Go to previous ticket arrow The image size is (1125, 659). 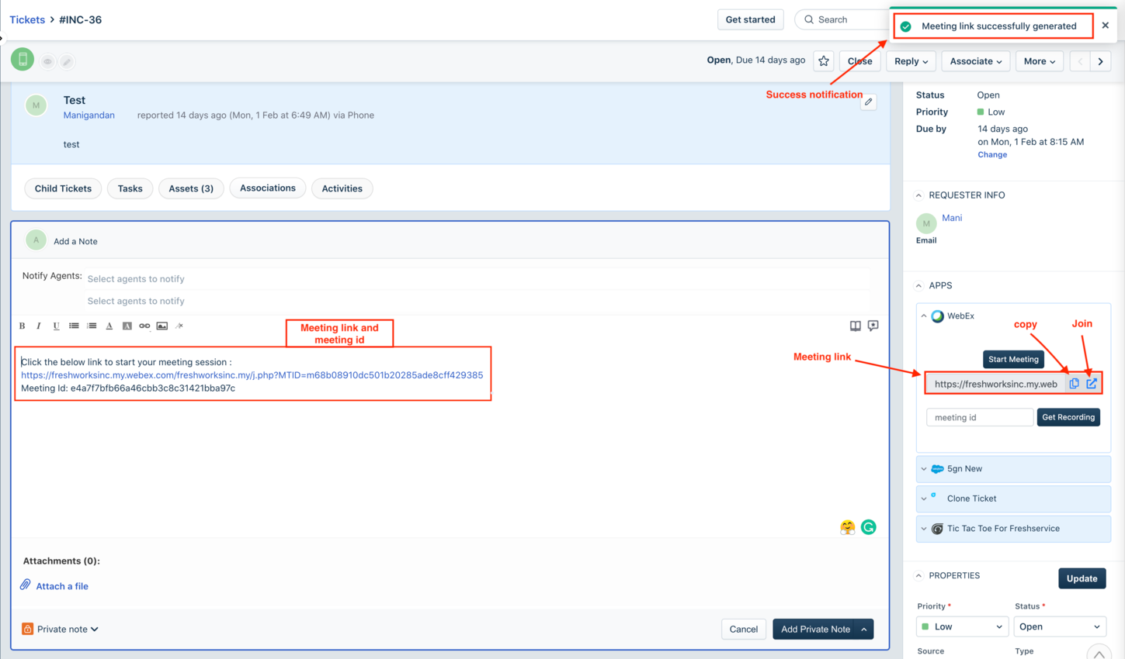[x=1080, y=61]
